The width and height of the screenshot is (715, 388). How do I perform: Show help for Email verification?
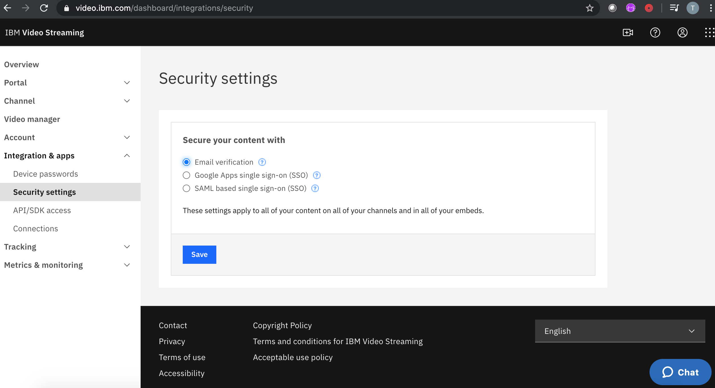262,162
